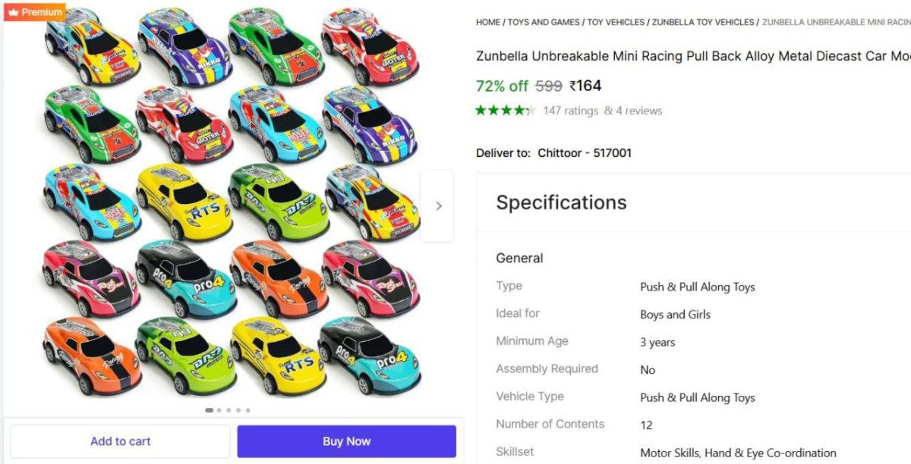Jump to the third carousel dot
Viewport: 911px width, 464px height.
229,410
